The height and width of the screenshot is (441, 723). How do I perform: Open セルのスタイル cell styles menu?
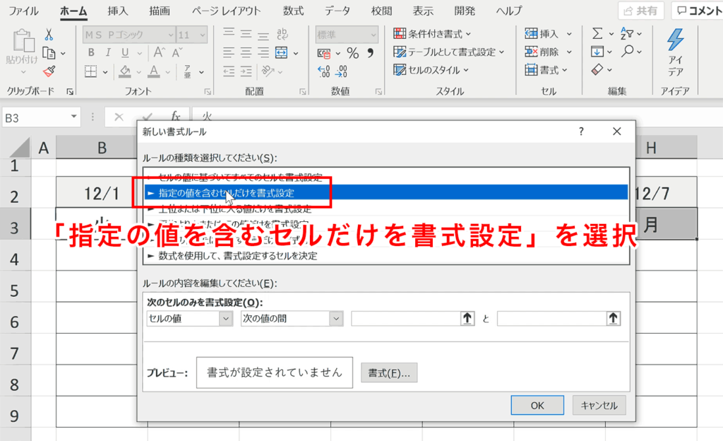431,70
